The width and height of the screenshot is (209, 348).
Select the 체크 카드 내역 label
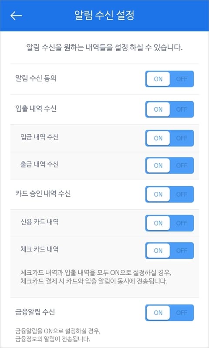(x=40, y=249)
